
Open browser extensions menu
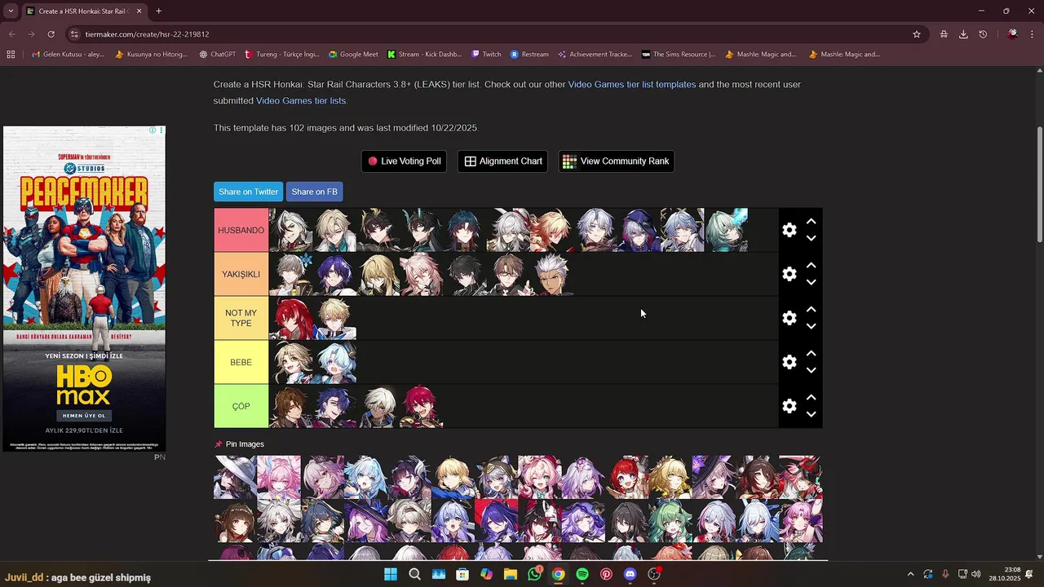click(944, 34)
